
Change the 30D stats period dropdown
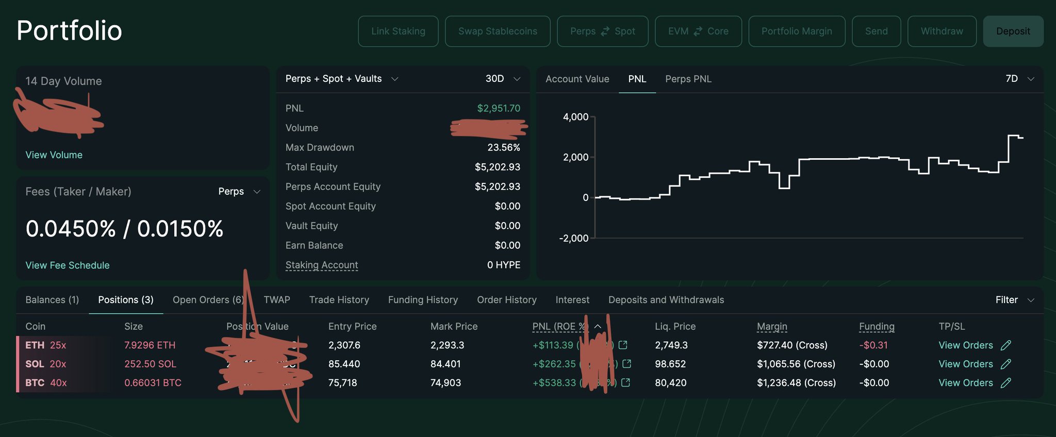[503, 79]
